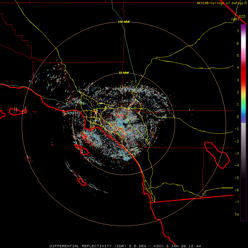Pick the "1" tick label on the scale
Viewport: 248px width, 248px height.
pos(238,104)
